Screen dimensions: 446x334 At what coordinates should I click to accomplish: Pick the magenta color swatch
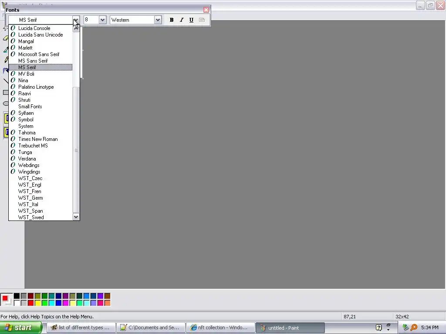point(65,303)
